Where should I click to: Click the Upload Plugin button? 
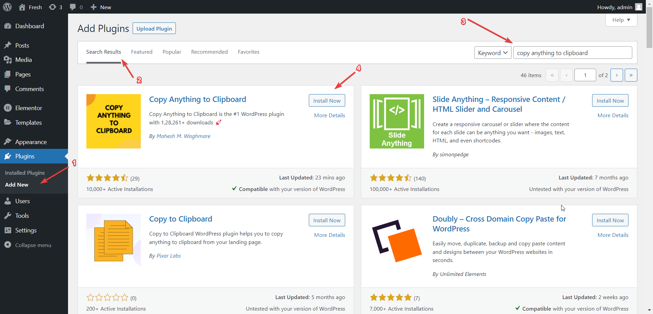pos(154,29)
